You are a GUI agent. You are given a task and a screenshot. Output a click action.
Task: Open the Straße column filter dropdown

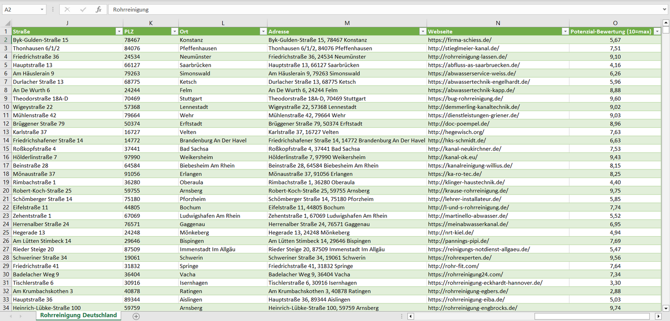coord(118,31)
